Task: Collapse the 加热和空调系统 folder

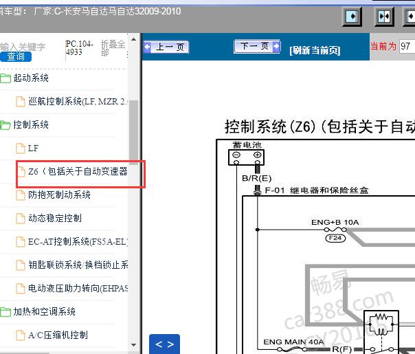Action: point(44,311)
